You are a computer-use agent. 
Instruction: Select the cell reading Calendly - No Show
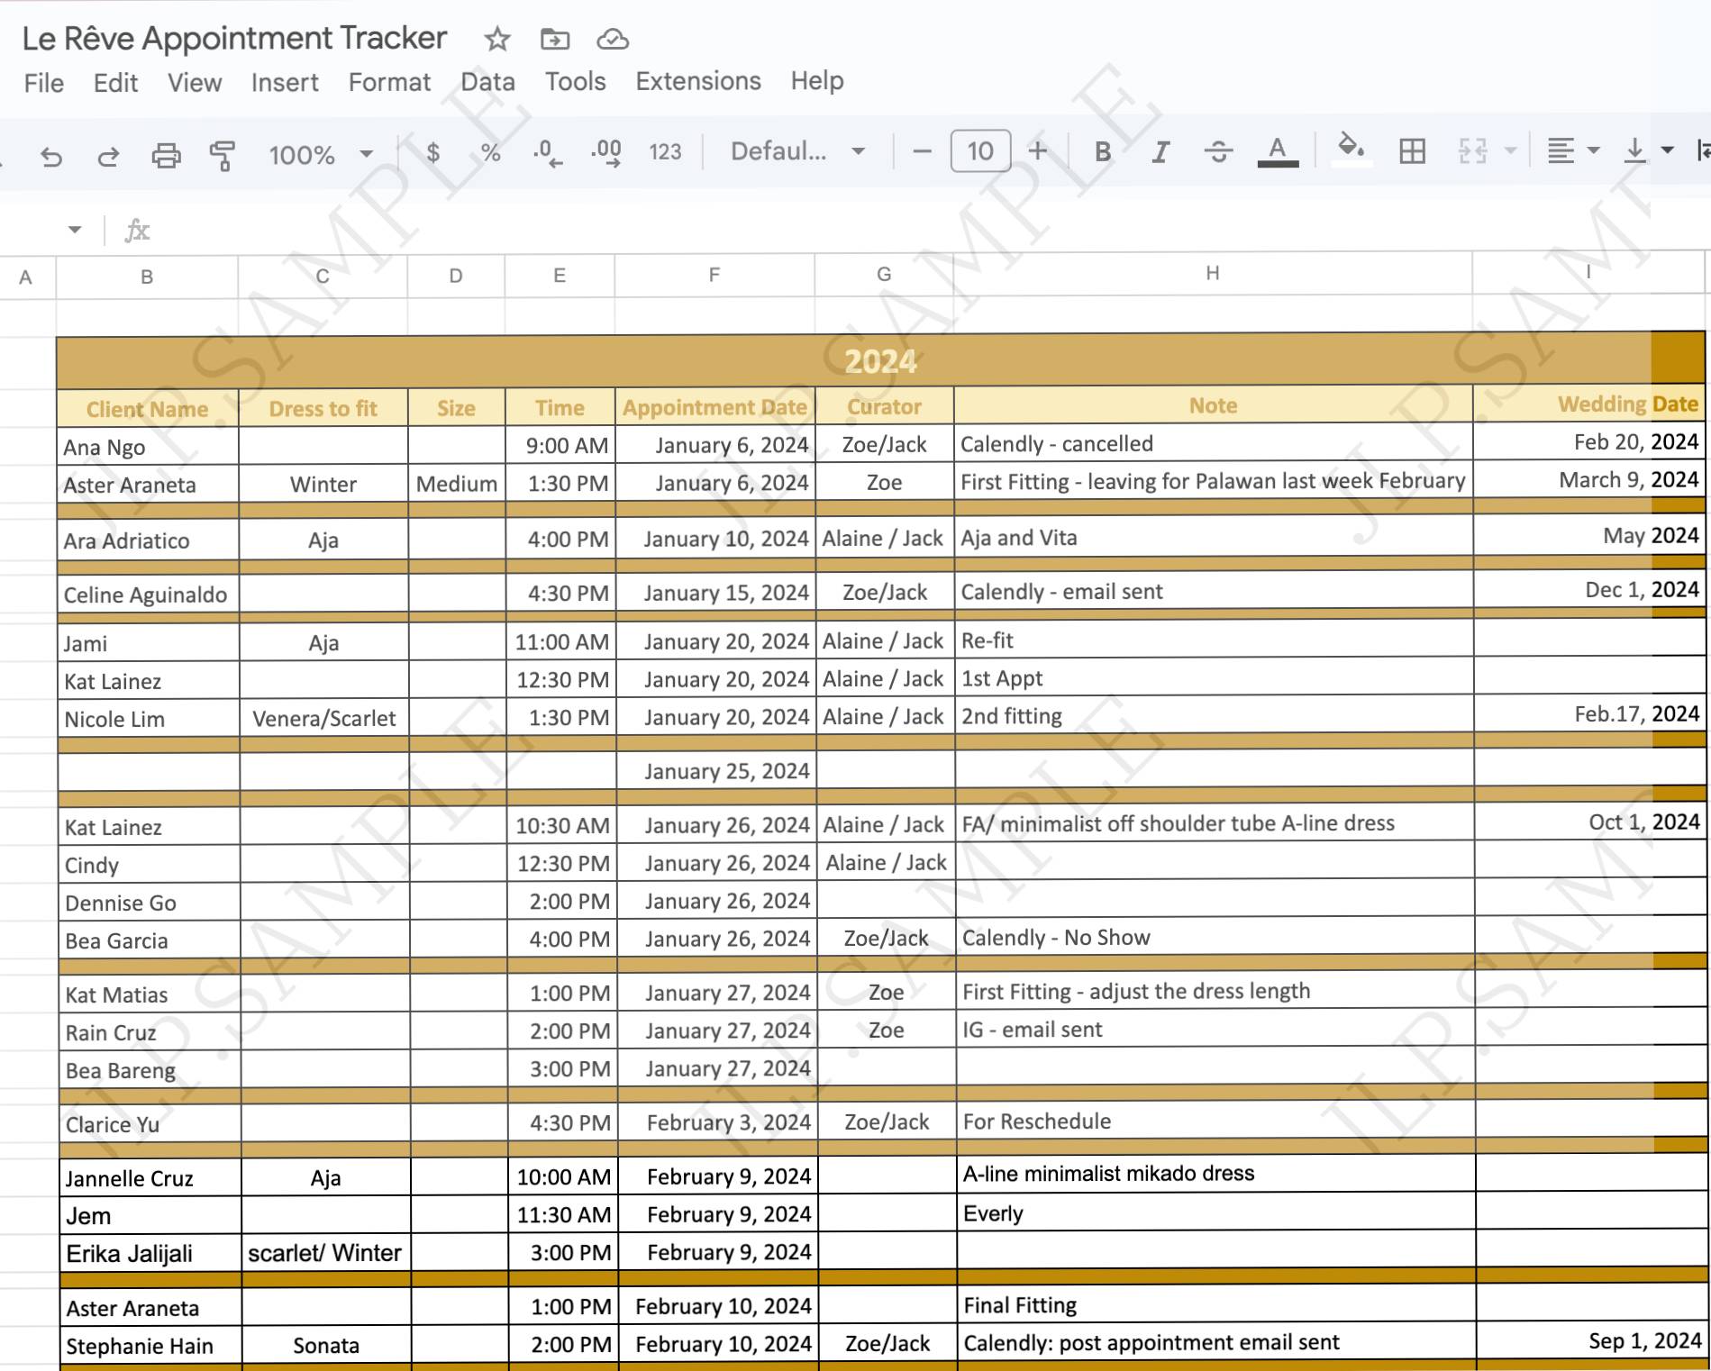pos(1215,938)
